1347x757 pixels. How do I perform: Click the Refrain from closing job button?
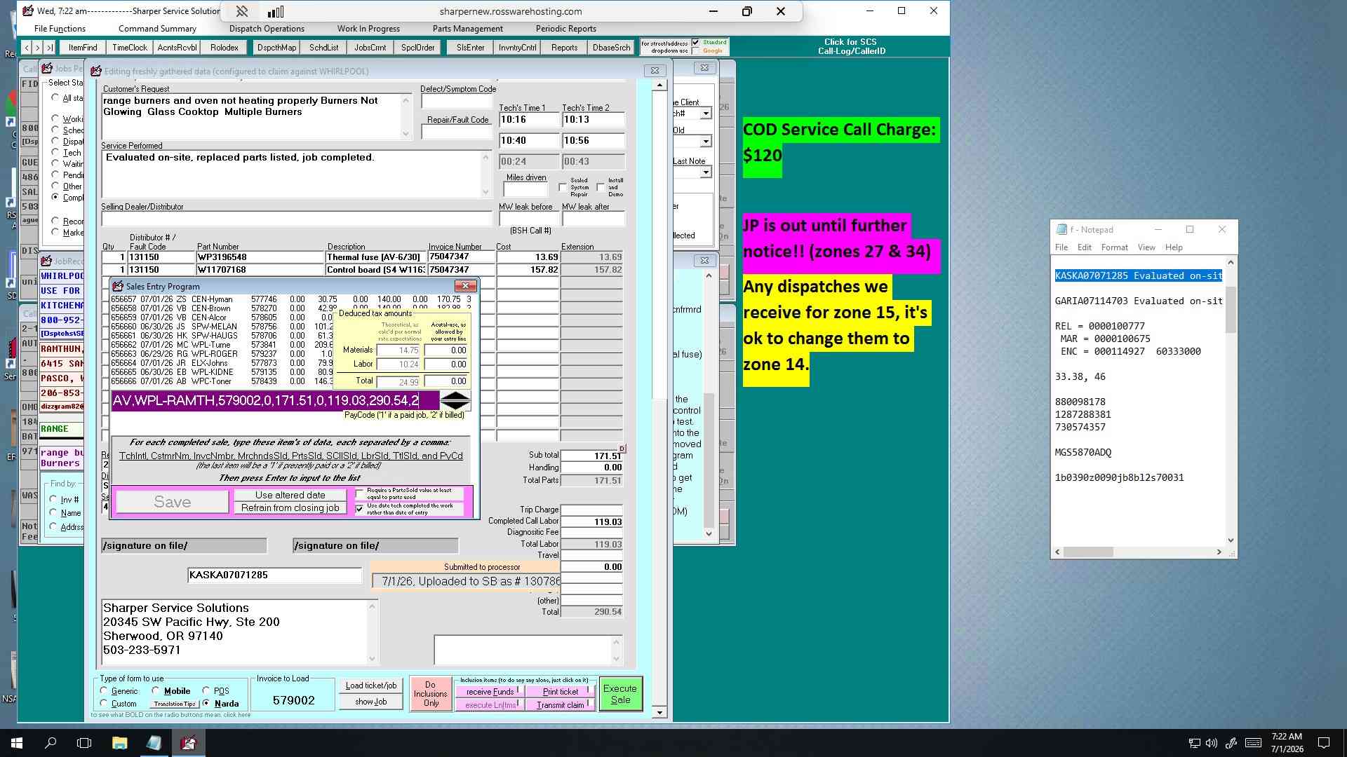point(290,508)
